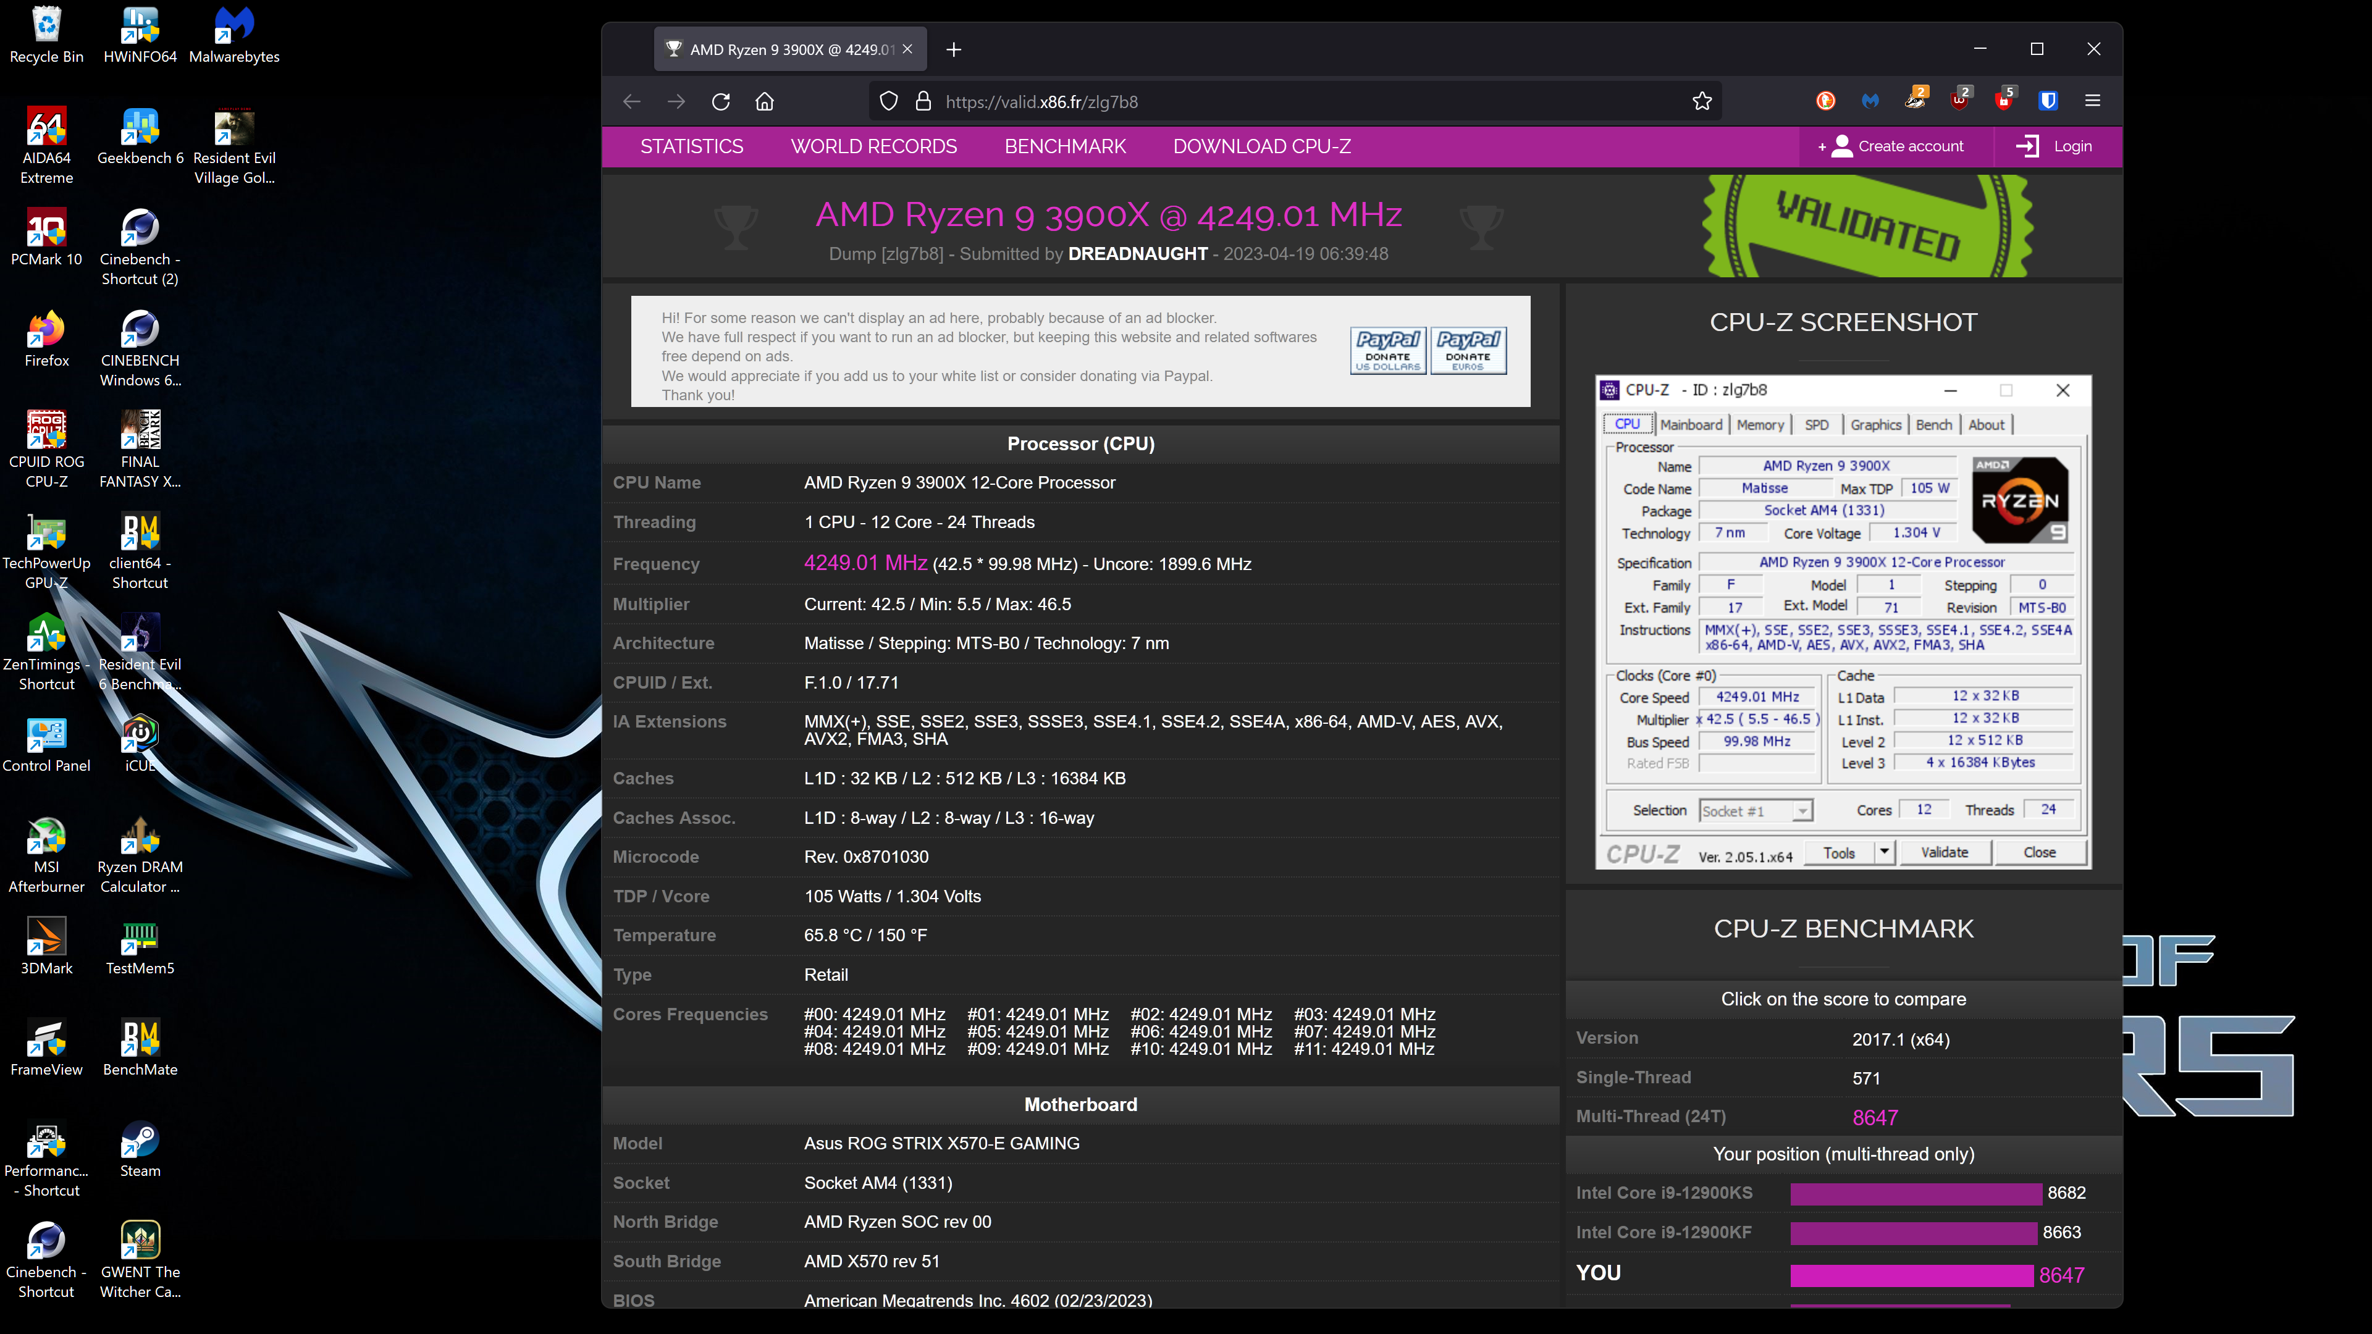Viewport: 2372px width, 1334px height.
Task: Launch iCUE desktop shortcut
Action: click(x=140, y=744)
